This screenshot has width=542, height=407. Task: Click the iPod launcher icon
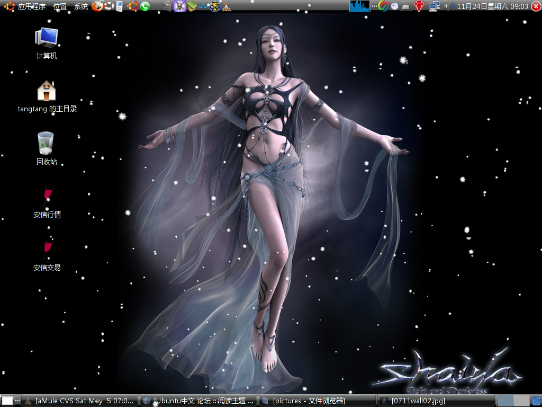119,6
